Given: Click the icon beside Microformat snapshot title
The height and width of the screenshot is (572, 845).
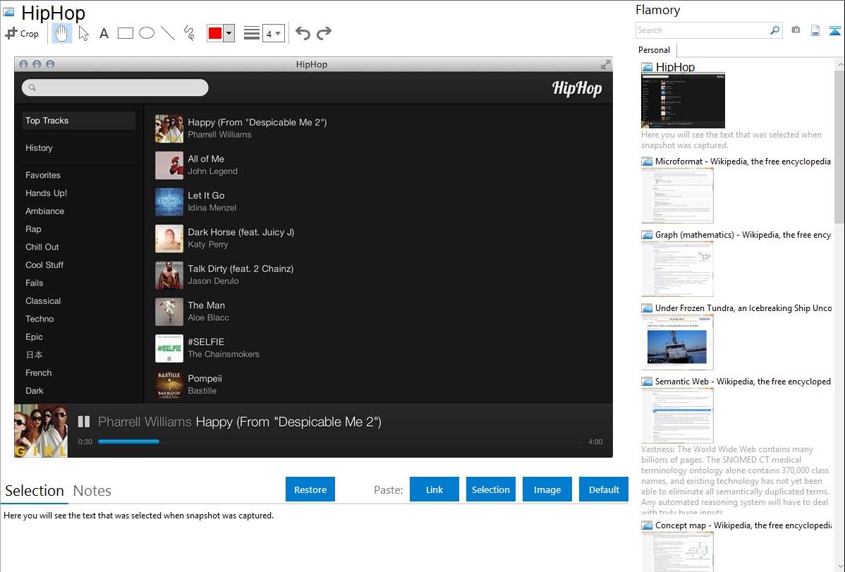Looking at the screenshot, I should [647, 162].
